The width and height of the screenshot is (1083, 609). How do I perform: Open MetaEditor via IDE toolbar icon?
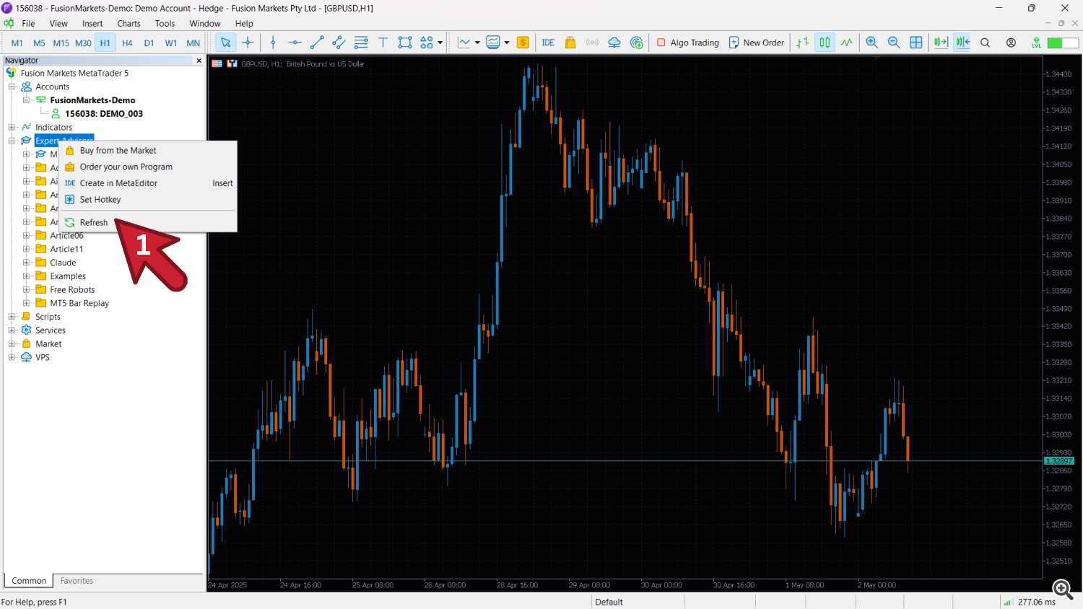click(548, 43)
